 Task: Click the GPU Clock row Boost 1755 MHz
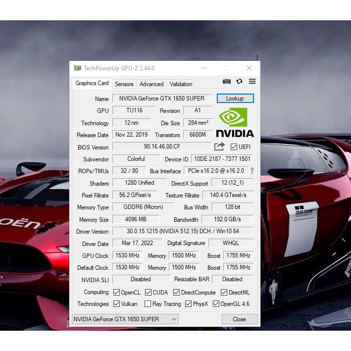point(239,255)
